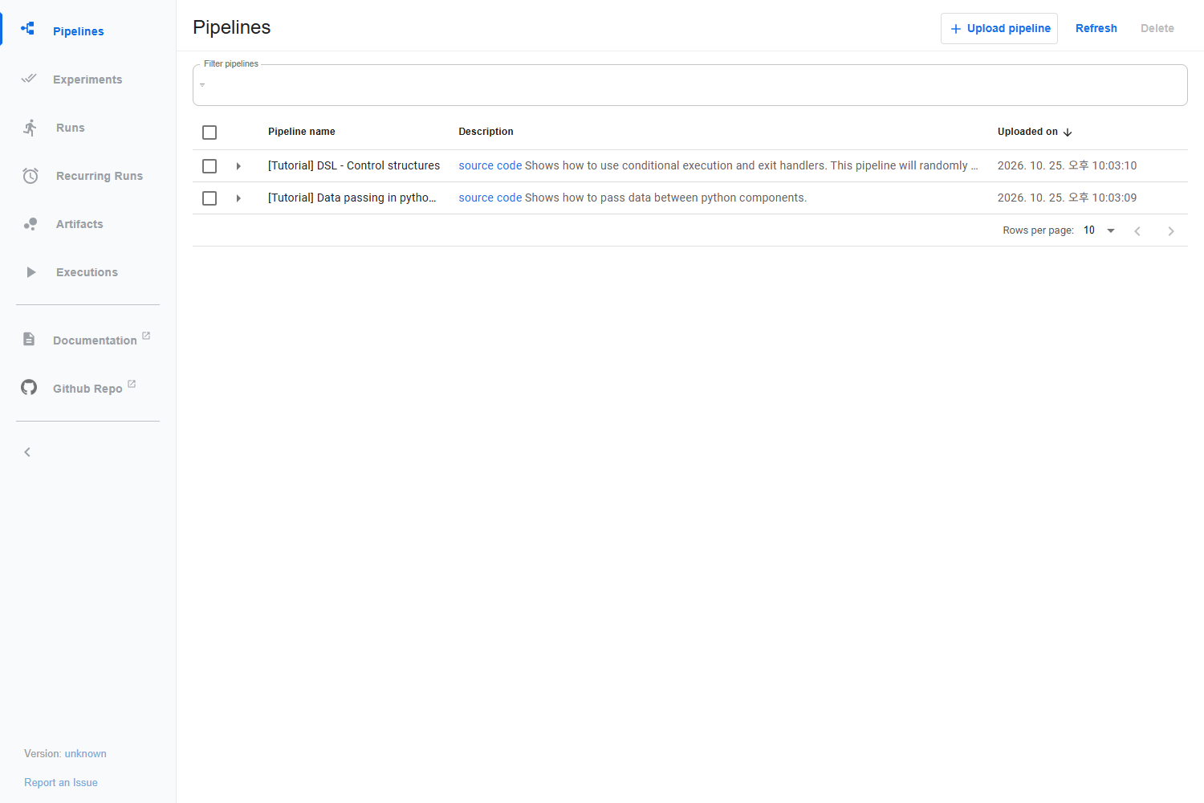Click the Description column header
Image resolution: width=1204 pixels, height=803 pixels.
pos(486,132)
